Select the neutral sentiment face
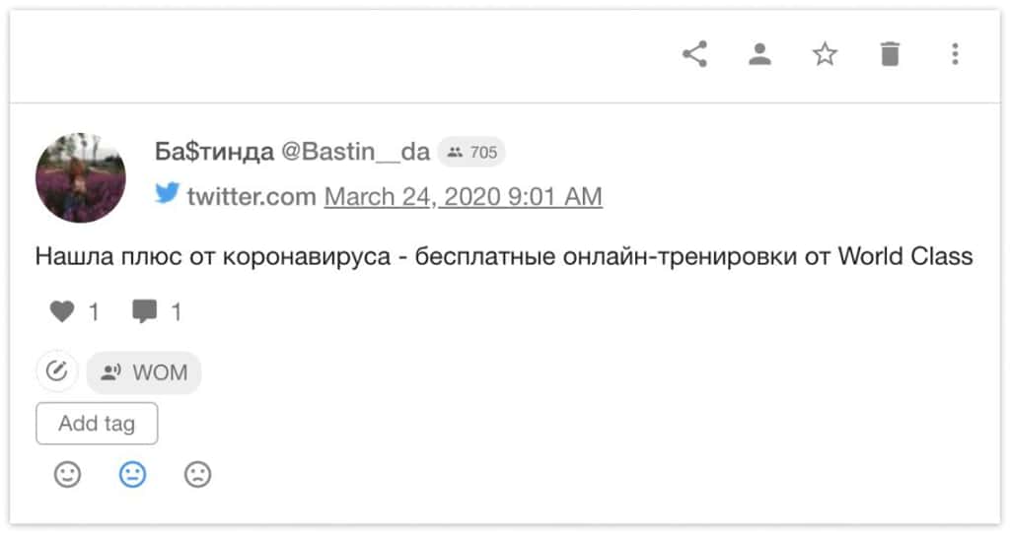This screenshot has width=1010, height=538. coord(133,475)
